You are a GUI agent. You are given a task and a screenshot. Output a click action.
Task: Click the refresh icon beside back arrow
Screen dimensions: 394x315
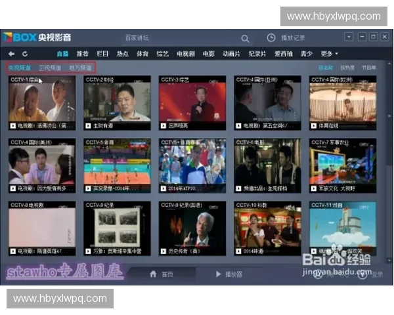click(x=25, y=53)
